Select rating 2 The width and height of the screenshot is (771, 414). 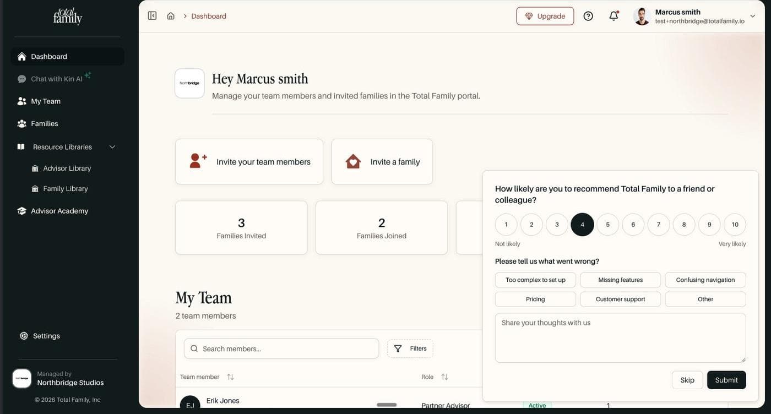(531, 225)
